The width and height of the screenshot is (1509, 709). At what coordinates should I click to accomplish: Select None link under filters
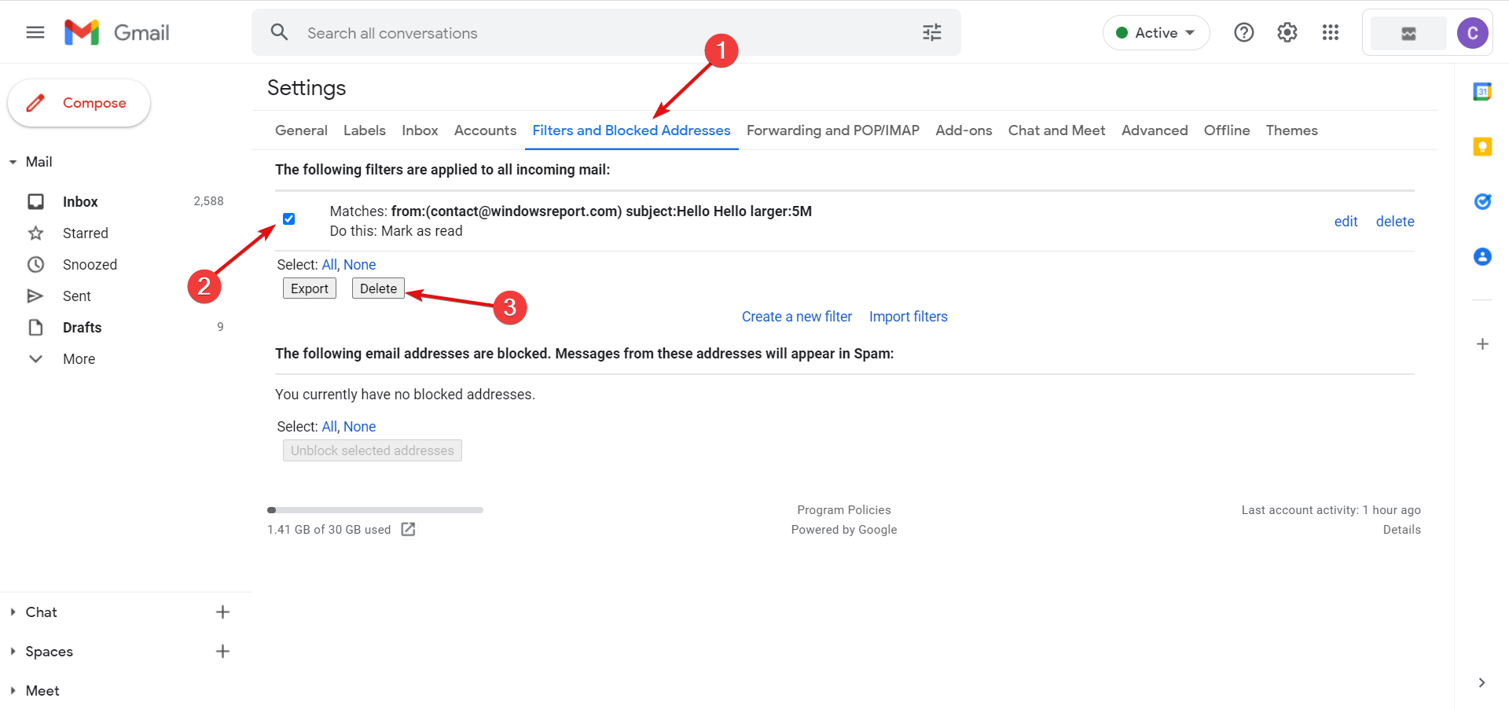360,265
